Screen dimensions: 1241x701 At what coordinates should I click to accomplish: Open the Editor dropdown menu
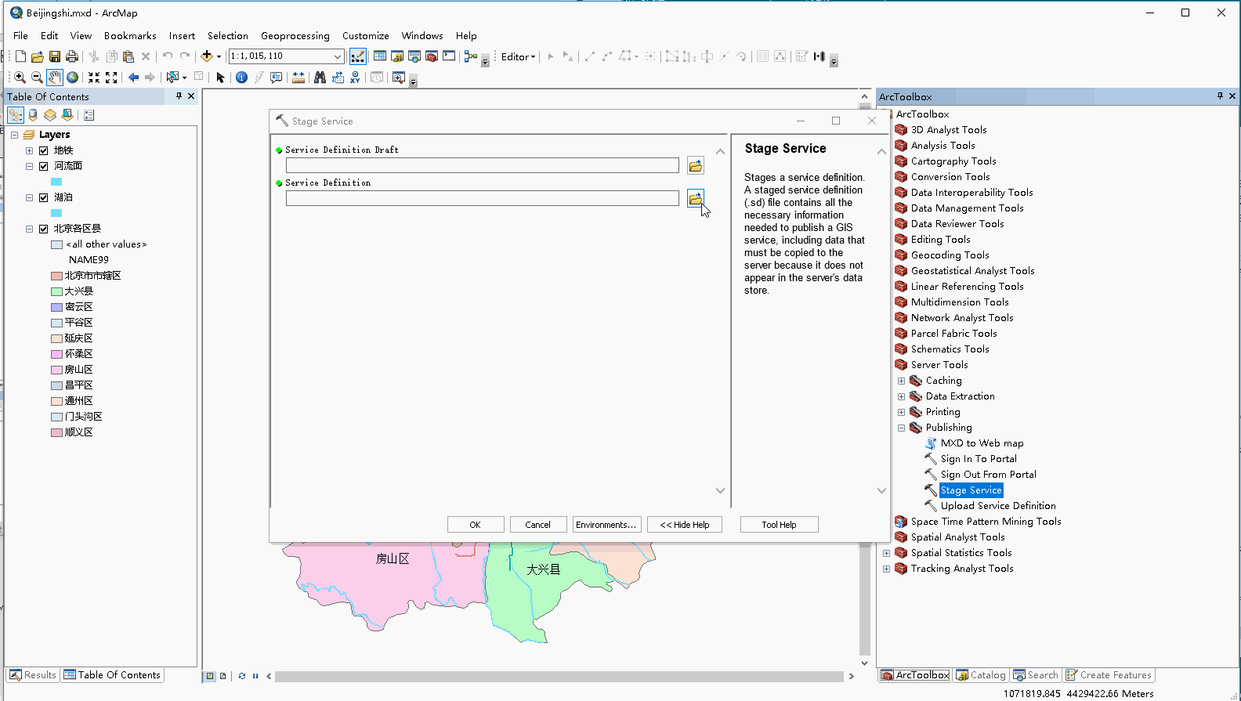(518, 56)
